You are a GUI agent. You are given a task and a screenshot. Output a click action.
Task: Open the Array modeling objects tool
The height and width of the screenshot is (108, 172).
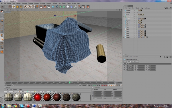pyautogui.click(x=64, y=7)
